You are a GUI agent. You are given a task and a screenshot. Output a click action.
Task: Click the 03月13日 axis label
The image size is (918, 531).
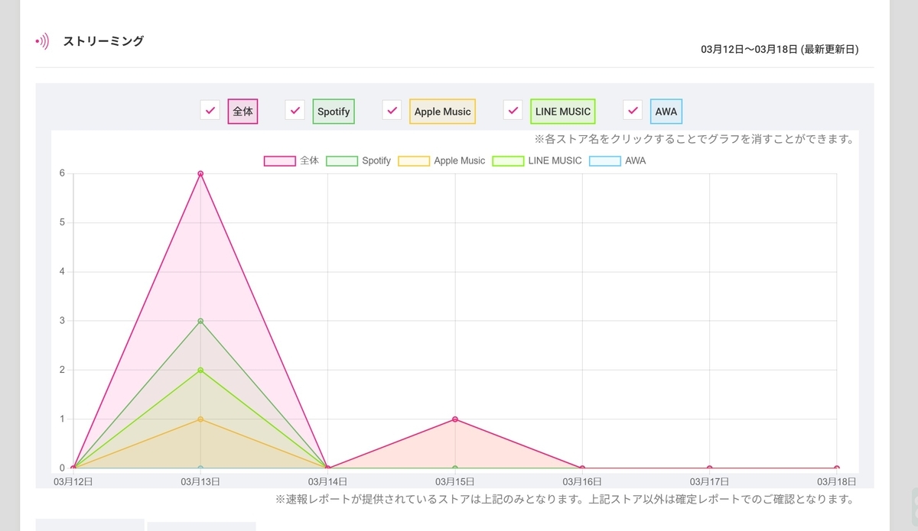200,481
